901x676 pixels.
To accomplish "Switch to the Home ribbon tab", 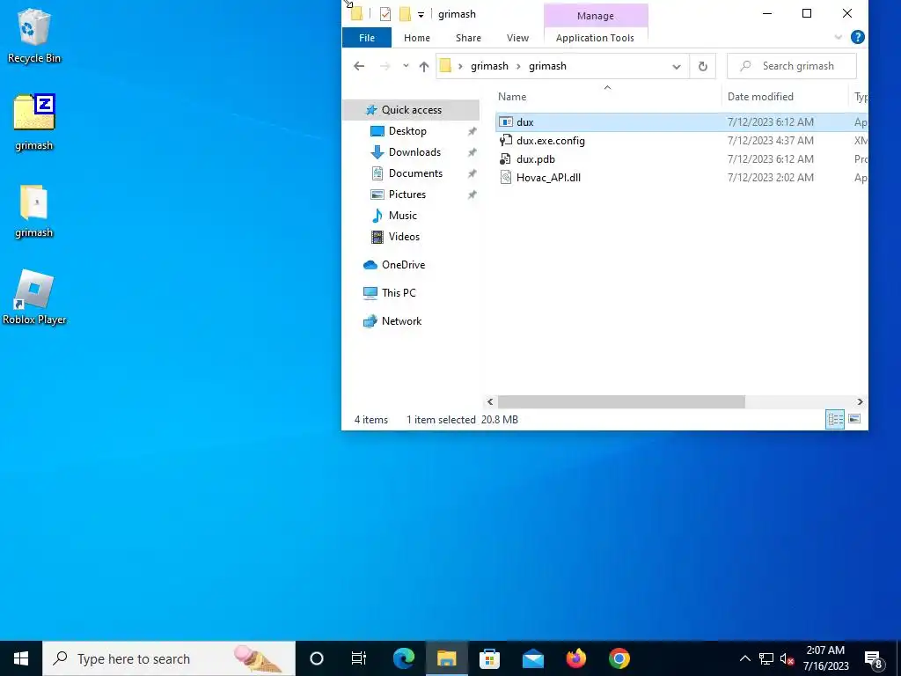I will [x=416, y=38].
